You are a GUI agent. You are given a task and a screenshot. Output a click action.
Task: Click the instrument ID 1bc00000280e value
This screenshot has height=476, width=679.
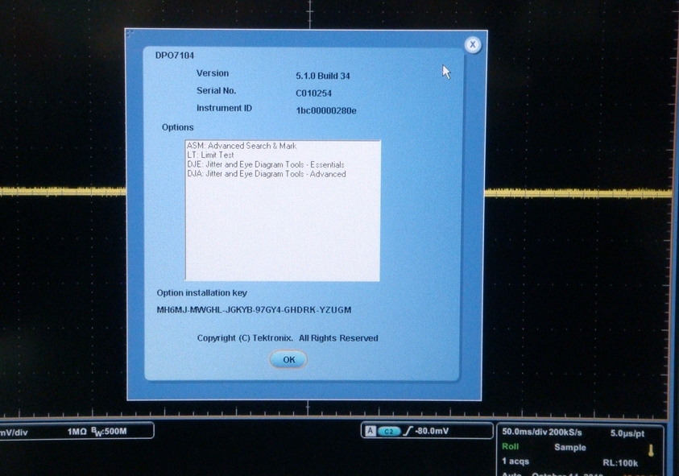326,111
